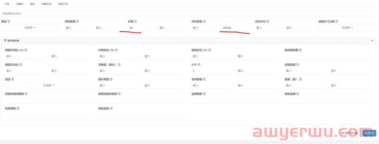
Task: Click the 清除筛选器 clear filters button
Action: pos(349,133)
